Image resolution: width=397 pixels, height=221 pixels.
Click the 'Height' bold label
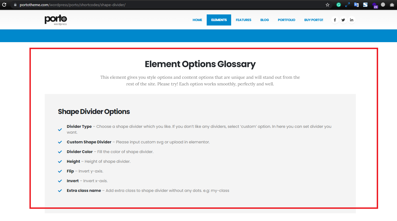(73, 161)
